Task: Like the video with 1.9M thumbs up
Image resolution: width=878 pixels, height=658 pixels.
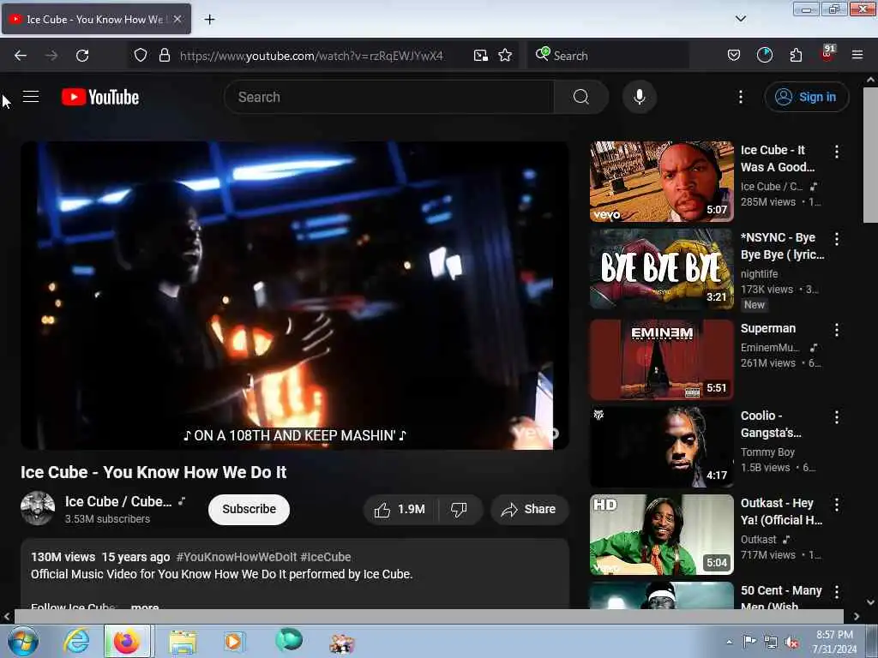Action: 400,509
